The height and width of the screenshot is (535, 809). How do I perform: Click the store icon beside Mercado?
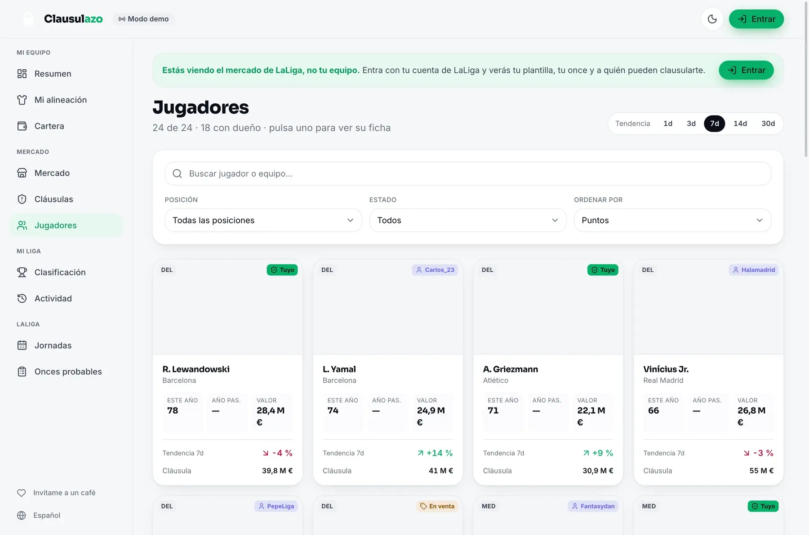pyautogui.click(x=22, y=173)
